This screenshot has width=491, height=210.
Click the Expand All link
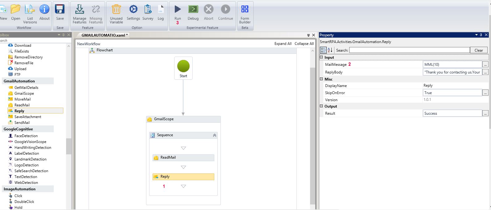[283, 44]
